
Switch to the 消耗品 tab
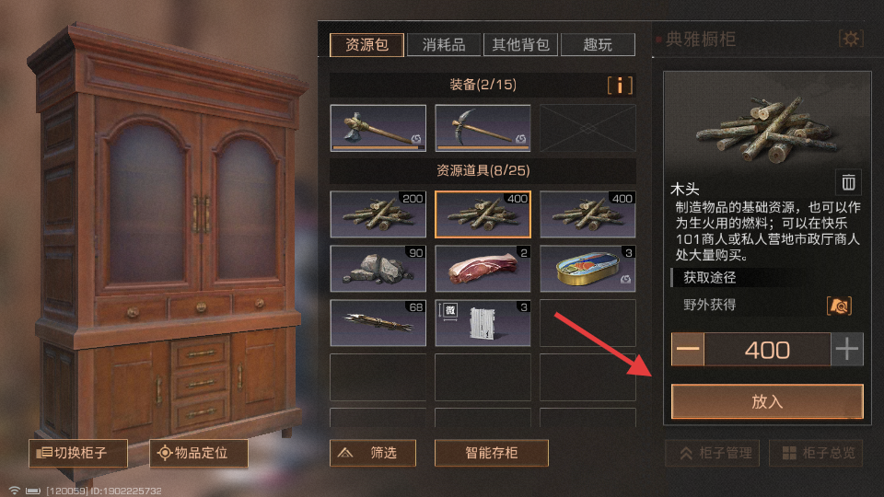[444, 45]
